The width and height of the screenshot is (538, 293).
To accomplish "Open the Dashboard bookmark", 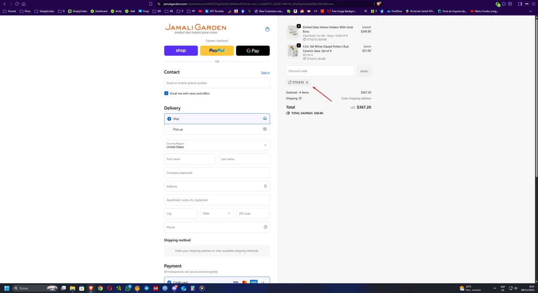I will point(99,11).
